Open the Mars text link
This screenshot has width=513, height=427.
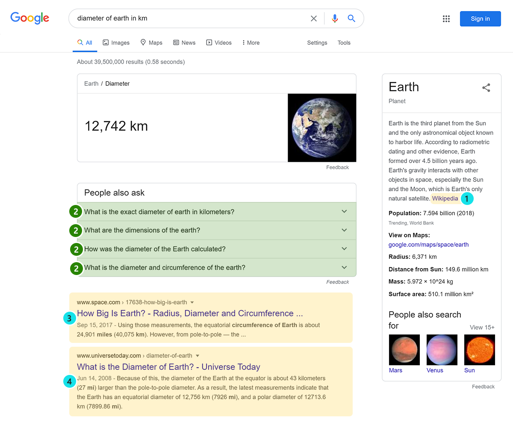point(395,370)
